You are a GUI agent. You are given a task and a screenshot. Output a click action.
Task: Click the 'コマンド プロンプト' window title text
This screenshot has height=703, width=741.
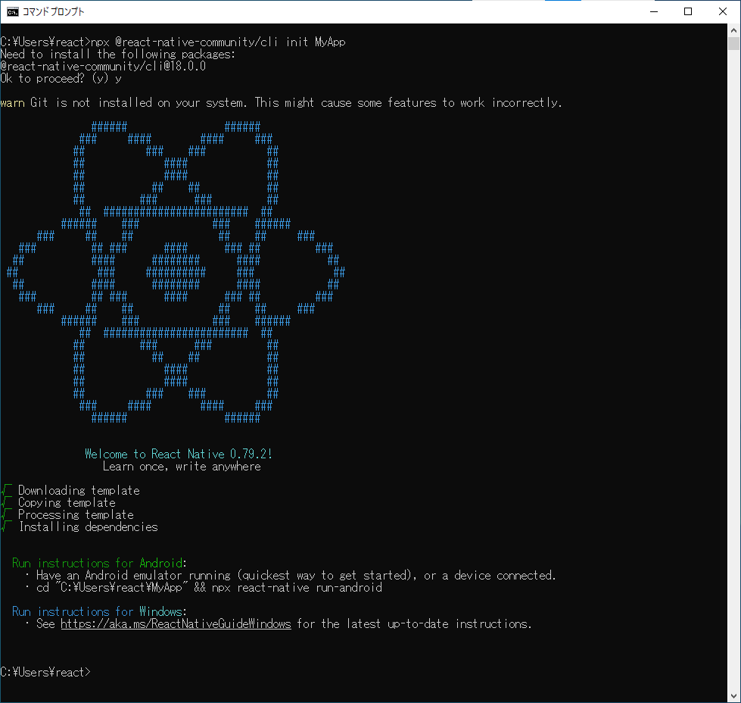[x=54, y=12]
